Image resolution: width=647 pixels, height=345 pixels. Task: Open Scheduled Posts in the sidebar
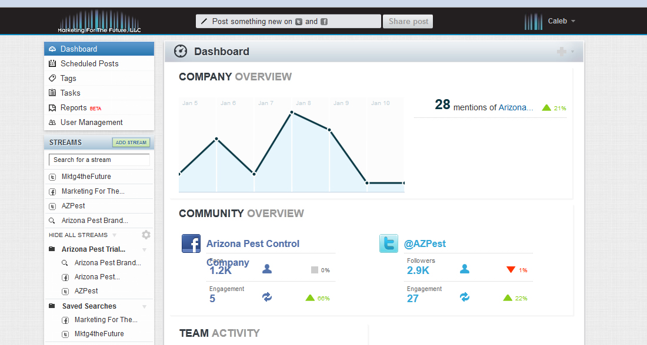89,63
